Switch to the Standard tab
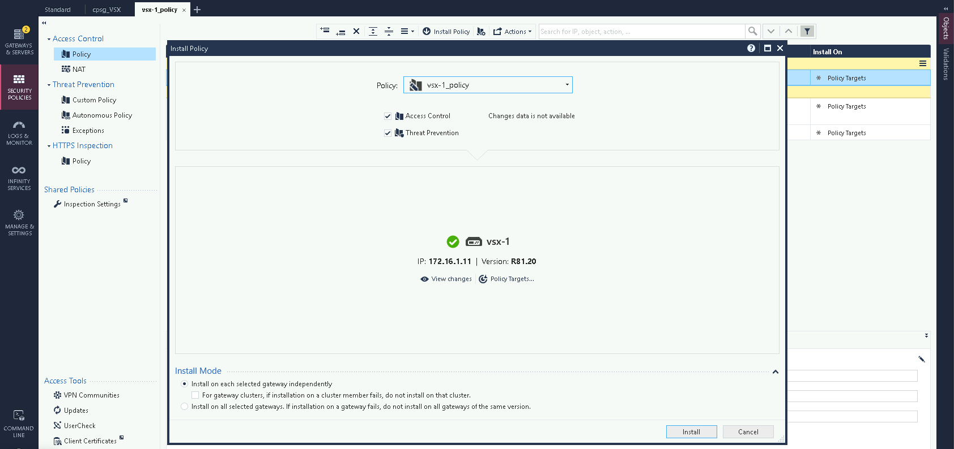Screen dimensions: 954x449 coord(58,10)
